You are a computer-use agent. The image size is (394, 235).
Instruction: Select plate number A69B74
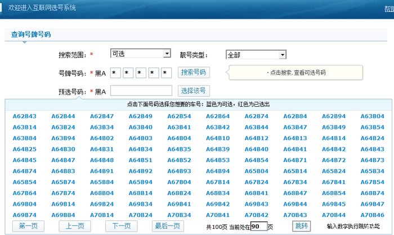coord(25,215)
